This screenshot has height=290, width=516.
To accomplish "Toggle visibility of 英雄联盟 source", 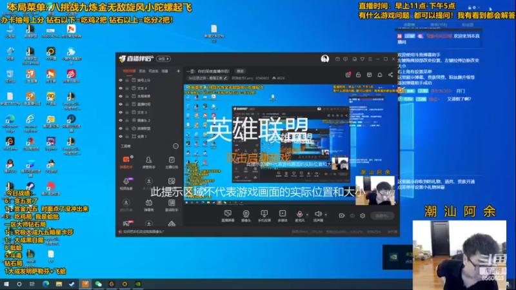I will (x=121, y=128).
